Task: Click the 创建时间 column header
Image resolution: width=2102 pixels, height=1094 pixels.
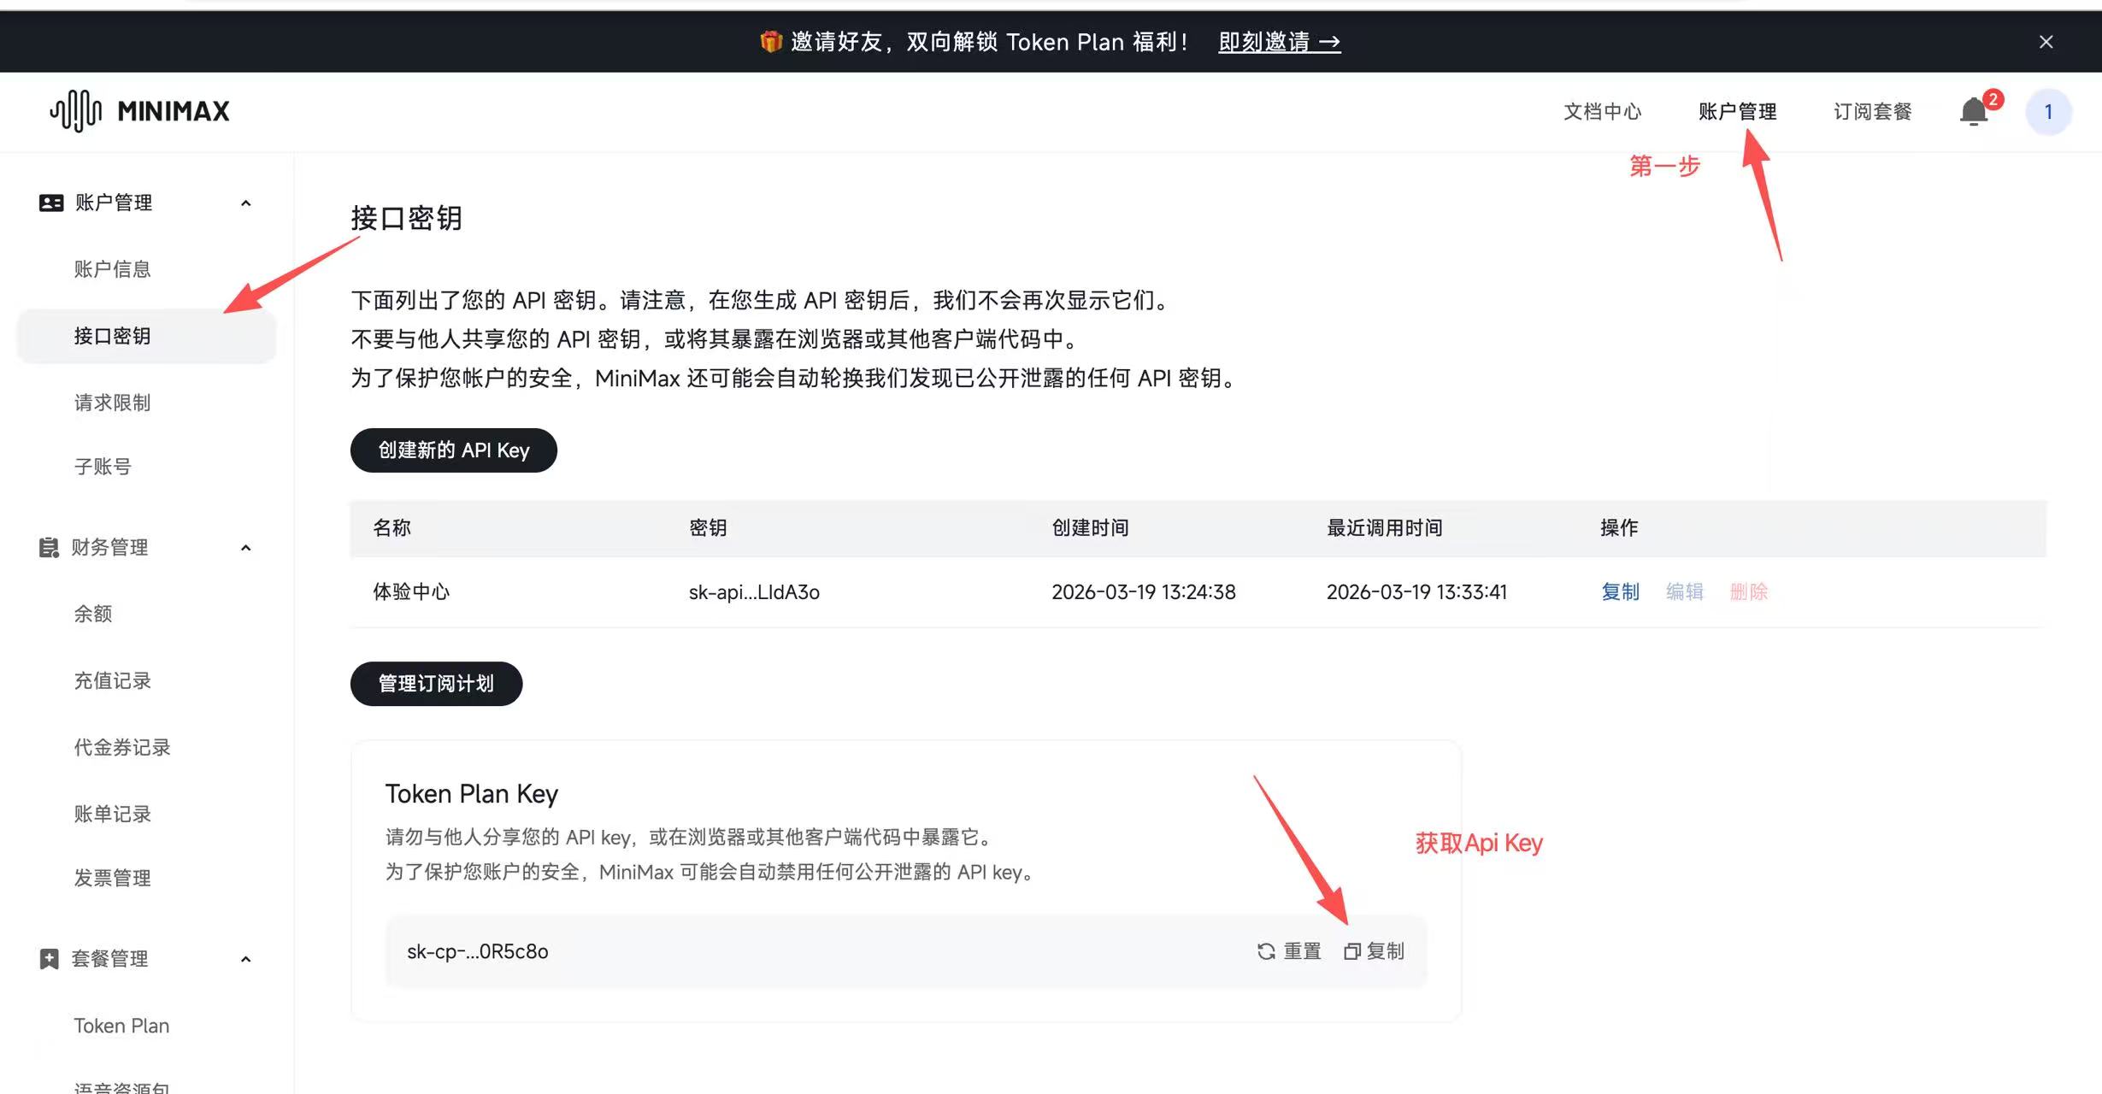Action: point(1090,528)
